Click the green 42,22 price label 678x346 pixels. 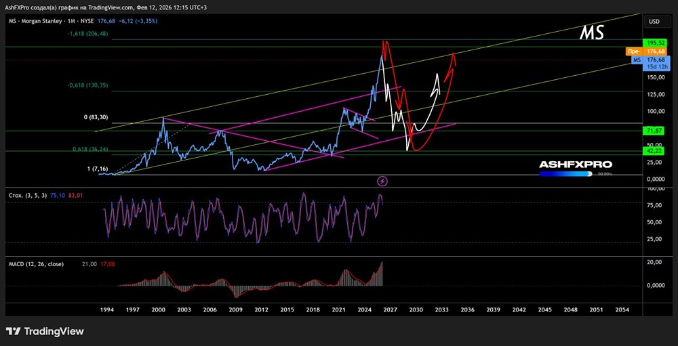coord(652,151)
